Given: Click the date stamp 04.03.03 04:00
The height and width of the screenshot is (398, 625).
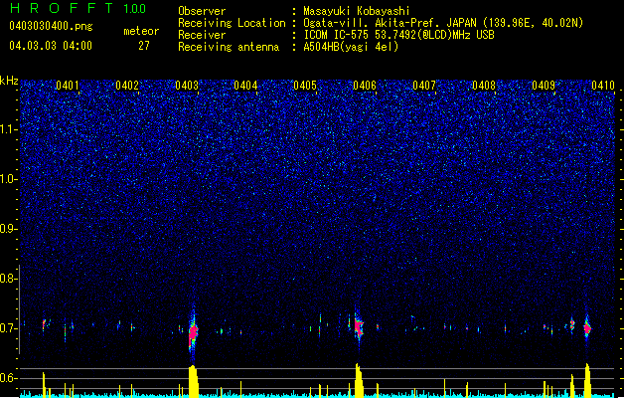Looking at the screenshot, I should coord(51,46).
